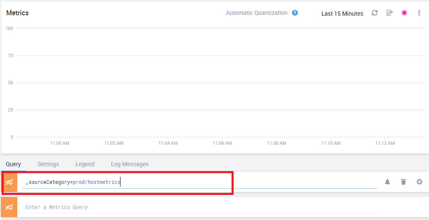Switch to the Legend tab

[85, 164]
